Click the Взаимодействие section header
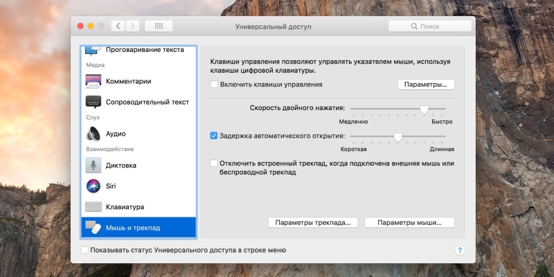The height and width of the screenshot is (277, 554). pyautogui.click(x=110, y=149)
